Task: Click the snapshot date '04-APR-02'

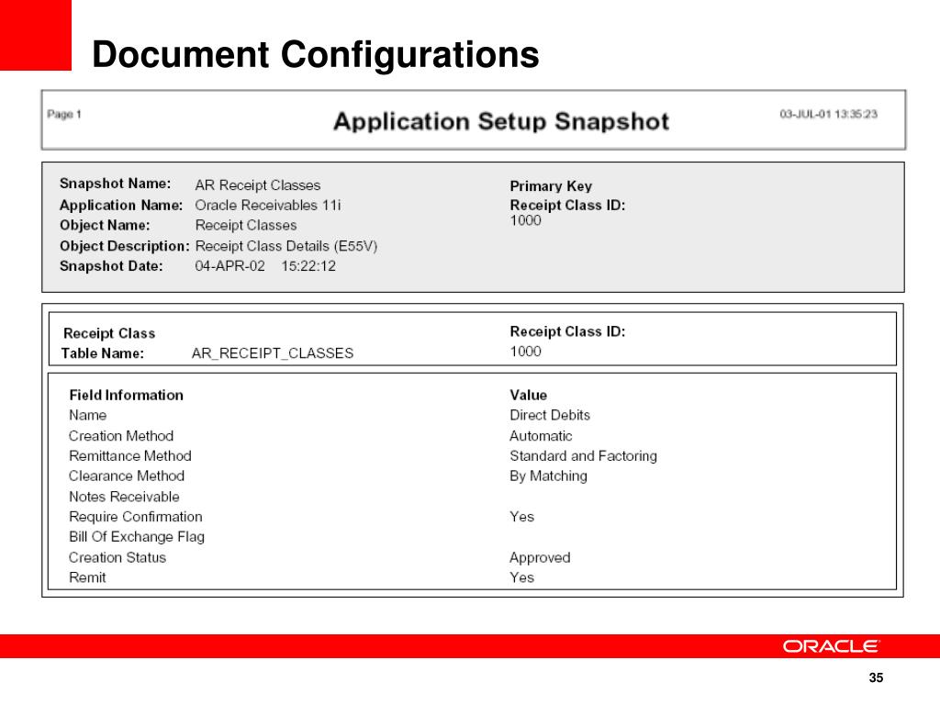Action: click(230, 266)
